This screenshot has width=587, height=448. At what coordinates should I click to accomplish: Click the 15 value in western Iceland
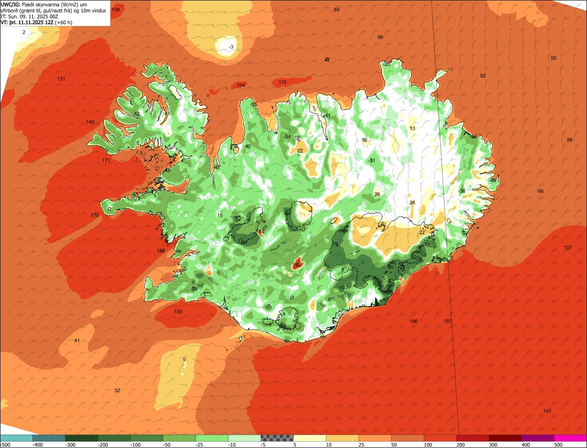pos(220,215)
